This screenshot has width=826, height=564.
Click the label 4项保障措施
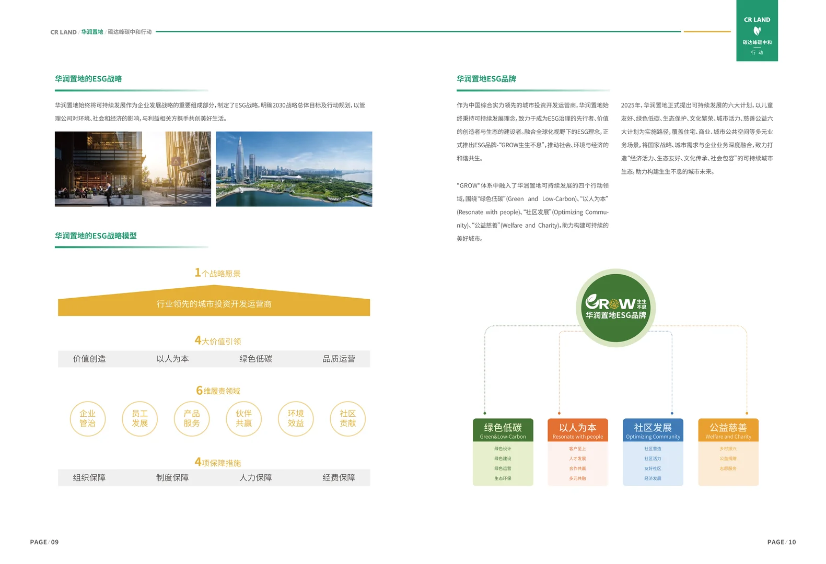pyautogui.click(x=218, y=462)
